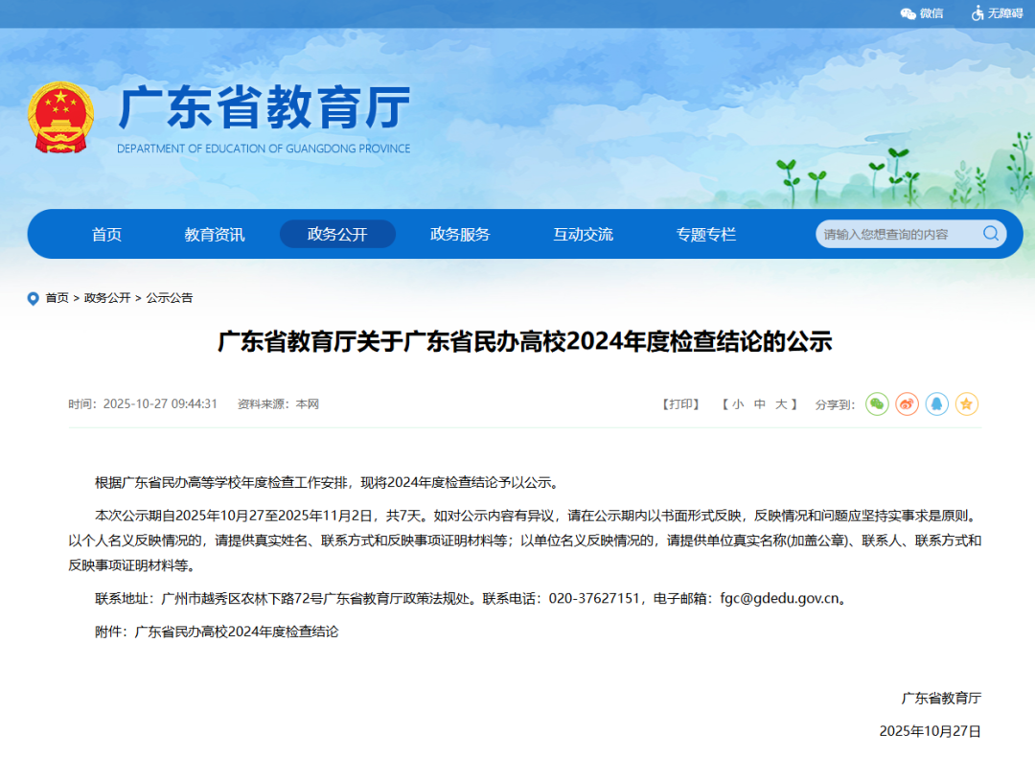
Task: Set font size to 小
Action: coord(737,404)
